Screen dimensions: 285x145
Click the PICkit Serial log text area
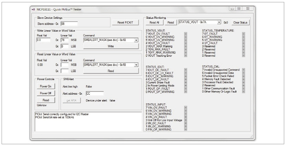coord(88,122)
